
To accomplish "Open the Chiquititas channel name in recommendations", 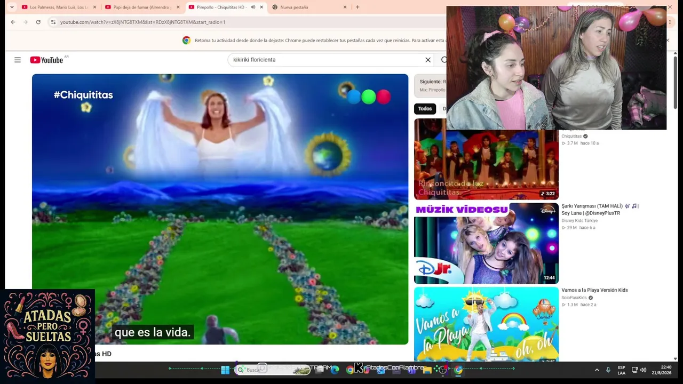I will pyautogui.click(x=571, y=136).
